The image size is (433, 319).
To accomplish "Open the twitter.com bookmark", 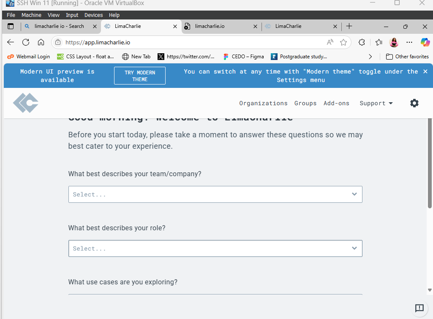I will click(186, 57).
